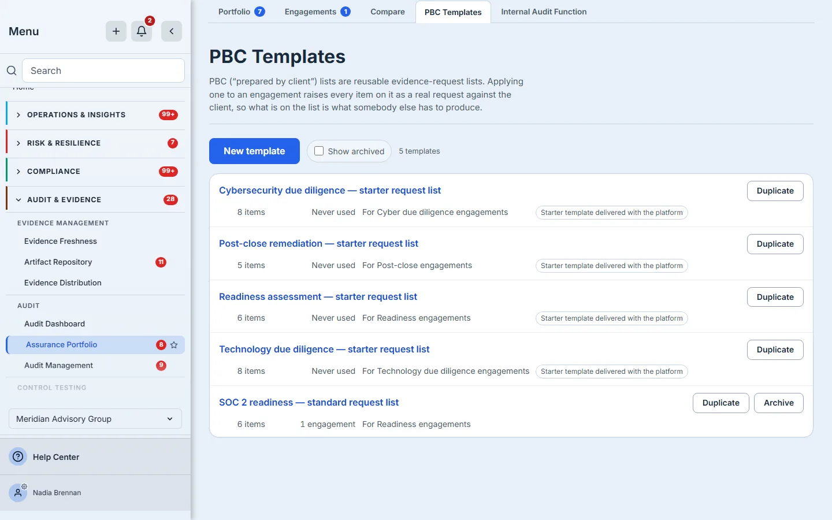
Task: Duplicate the Cybersecurity due diligence template
Action: tap(775, 191)
